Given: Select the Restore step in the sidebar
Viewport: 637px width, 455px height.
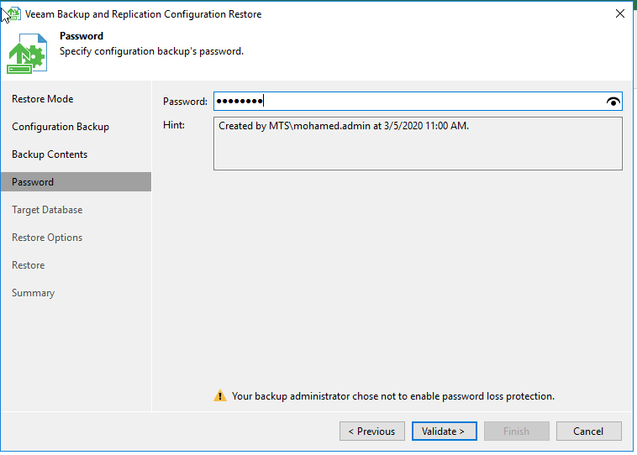Looking at the screenshot, I should [x=29, y=265].
